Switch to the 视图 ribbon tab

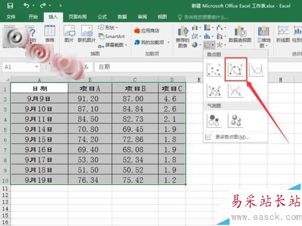tap(162, 17)
